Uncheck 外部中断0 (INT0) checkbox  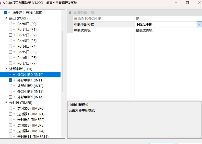pyautogui.click(x=10, y=75)
